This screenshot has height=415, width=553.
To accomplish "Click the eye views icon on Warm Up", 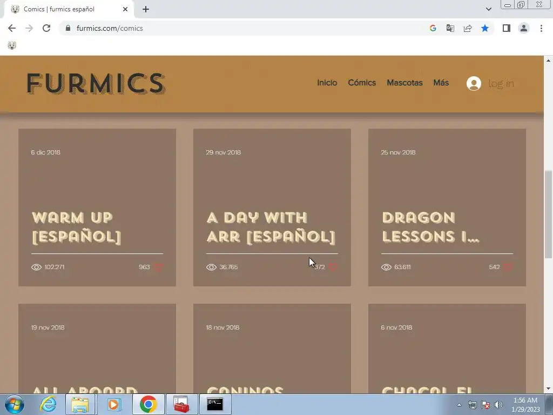I will coord(36,267).
